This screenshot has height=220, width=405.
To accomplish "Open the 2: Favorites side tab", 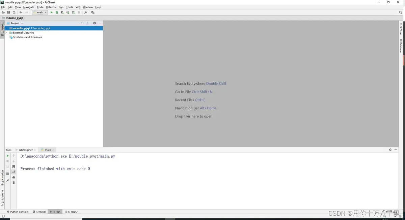I will 2,178.
